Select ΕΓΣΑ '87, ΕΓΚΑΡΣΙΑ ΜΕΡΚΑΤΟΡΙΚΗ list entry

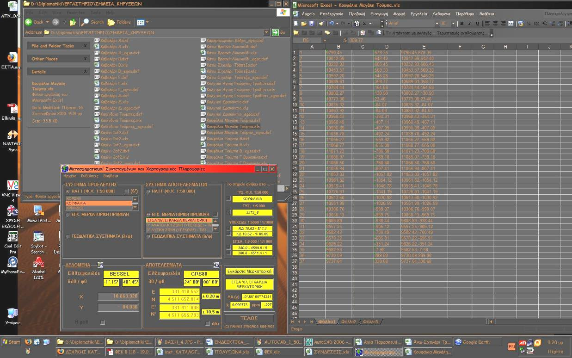click(179, 221)
